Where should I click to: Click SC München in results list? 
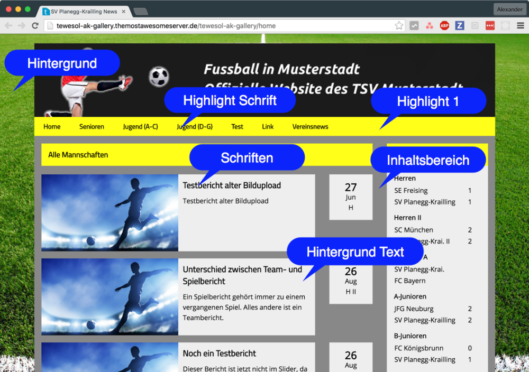[414, 230]
